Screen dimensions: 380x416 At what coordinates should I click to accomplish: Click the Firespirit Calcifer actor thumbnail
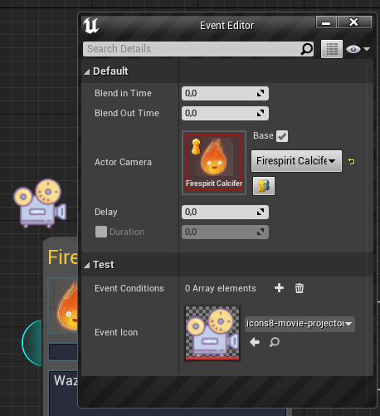point(214,163)
